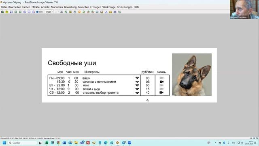Open the Windows Start menu
This screenshot has width=259, height=146.
4,143
